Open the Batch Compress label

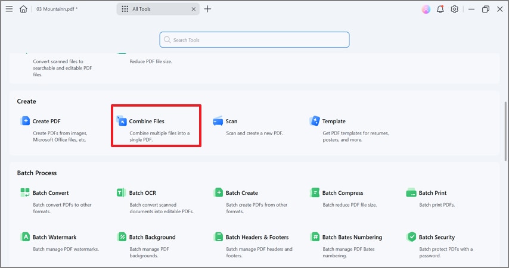tap(343, 193)
